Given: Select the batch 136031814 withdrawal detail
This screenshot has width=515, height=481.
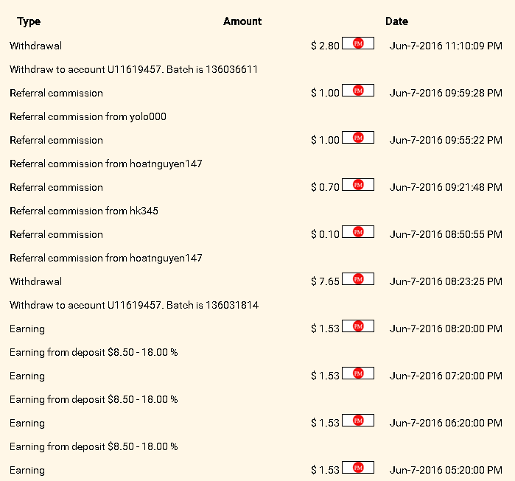Looking at the screenshot, I should click(133, 305).
